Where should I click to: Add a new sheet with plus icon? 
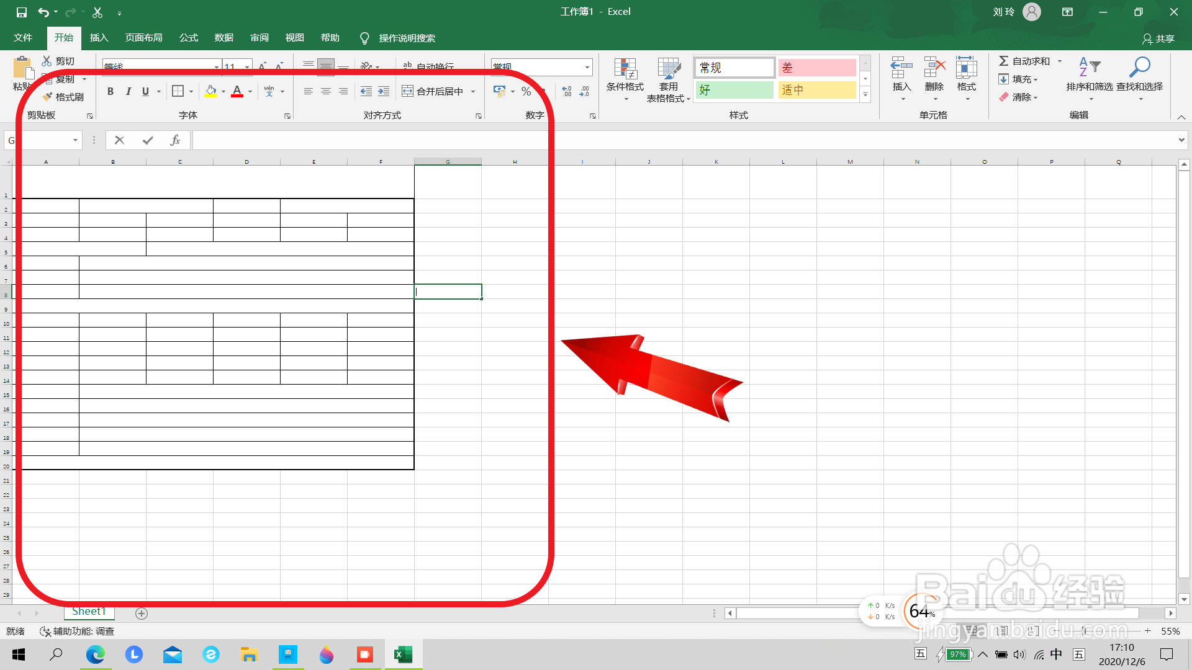click(142, 614)
